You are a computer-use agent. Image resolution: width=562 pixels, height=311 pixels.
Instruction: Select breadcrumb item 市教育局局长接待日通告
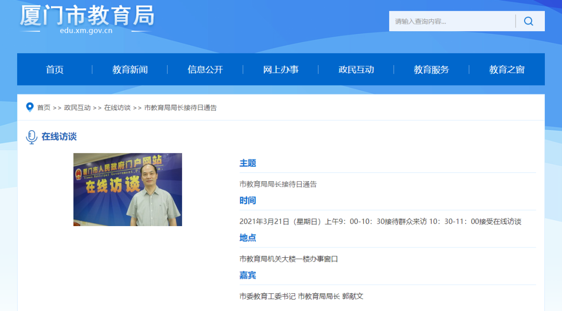tap(180, 108)
